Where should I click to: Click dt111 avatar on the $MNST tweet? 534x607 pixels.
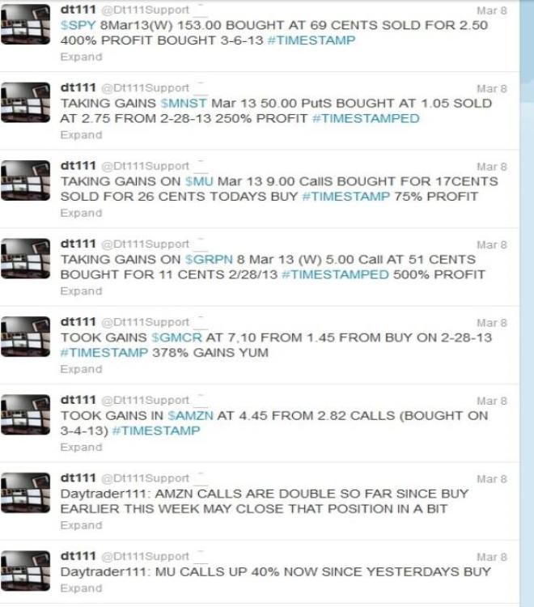pyautogui.click(x=25, y=102)
